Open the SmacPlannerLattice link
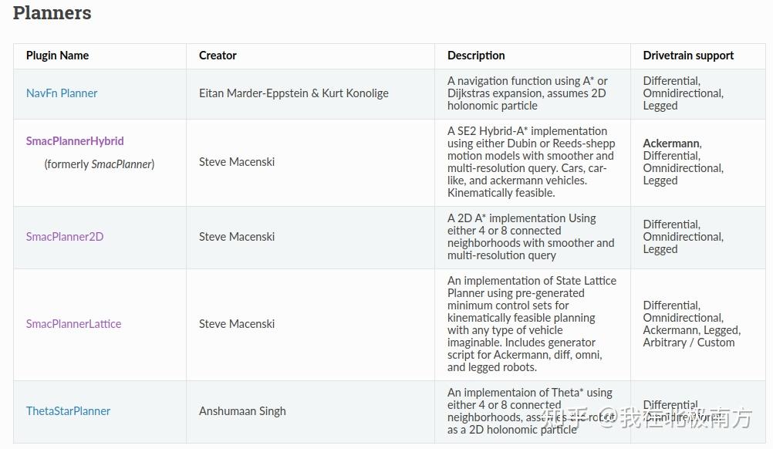This screenshot has height=449, width=773. click(73, 324)
